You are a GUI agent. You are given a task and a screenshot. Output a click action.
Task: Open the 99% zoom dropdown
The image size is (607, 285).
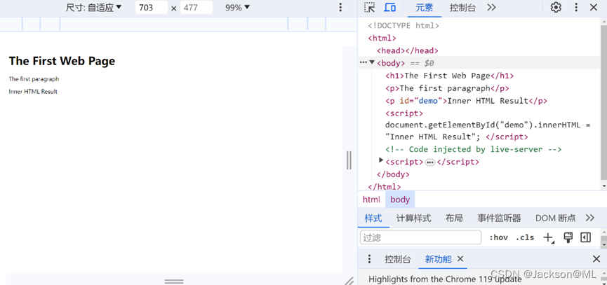(x=237, y=7)
